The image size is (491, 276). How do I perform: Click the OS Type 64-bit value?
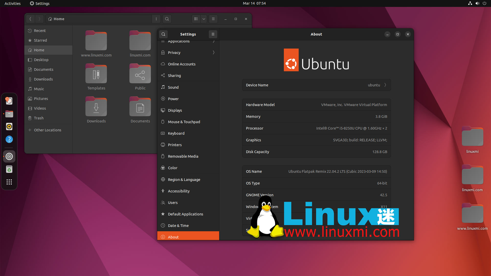[x=382, y=183]
